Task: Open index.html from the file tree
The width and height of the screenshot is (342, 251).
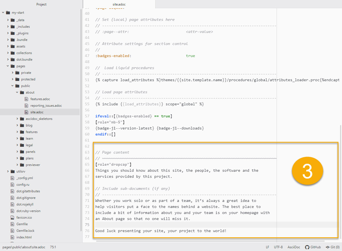Action: click(24, 237)
